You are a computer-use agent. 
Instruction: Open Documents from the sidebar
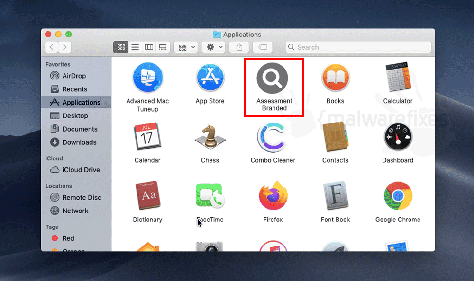[76, 129]
